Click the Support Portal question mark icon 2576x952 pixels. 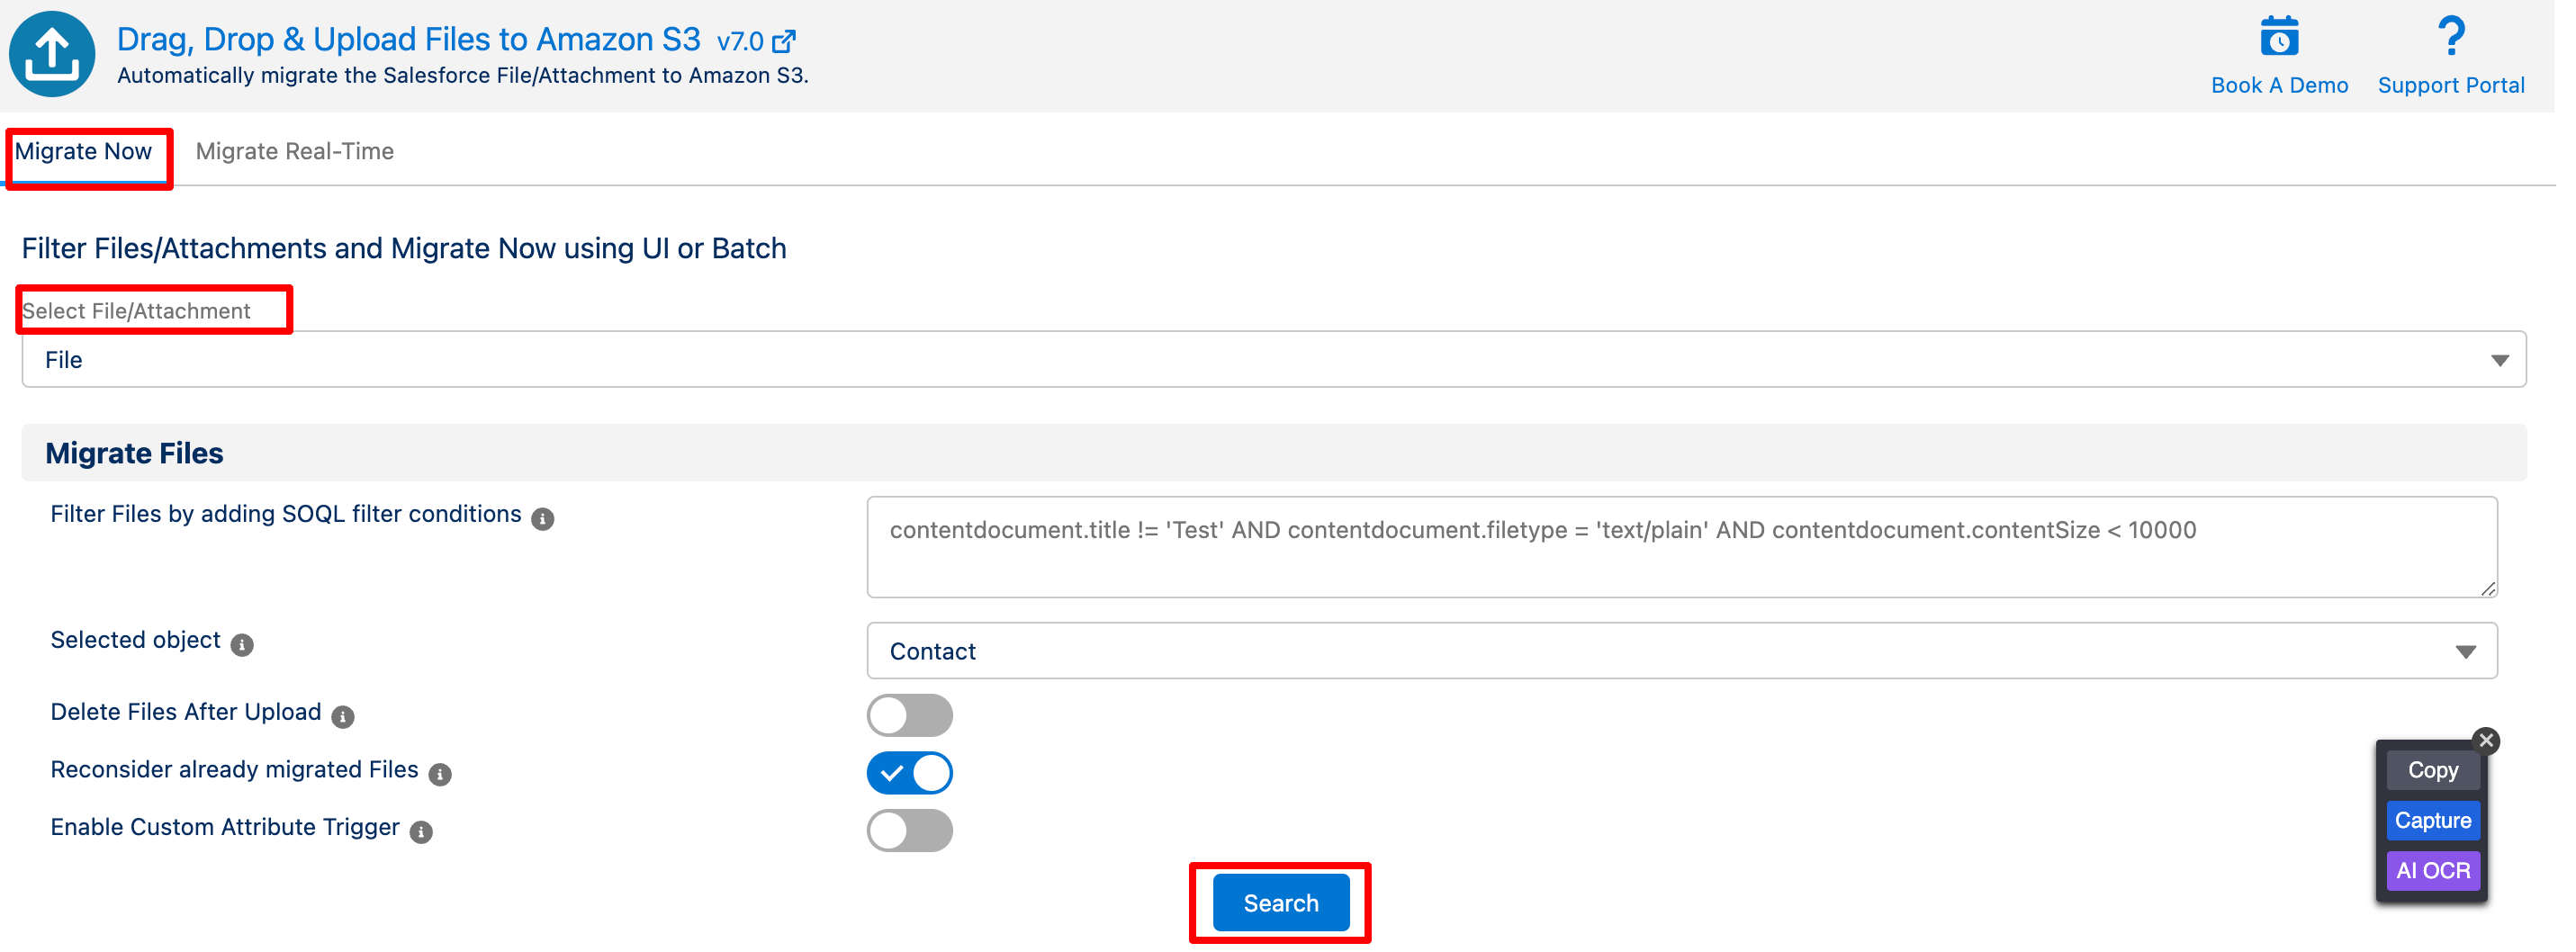(2451, 36)
